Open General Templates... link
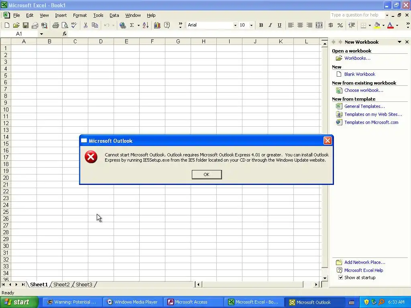The height and width of the screenshot is (308, 411). (364, 106)
